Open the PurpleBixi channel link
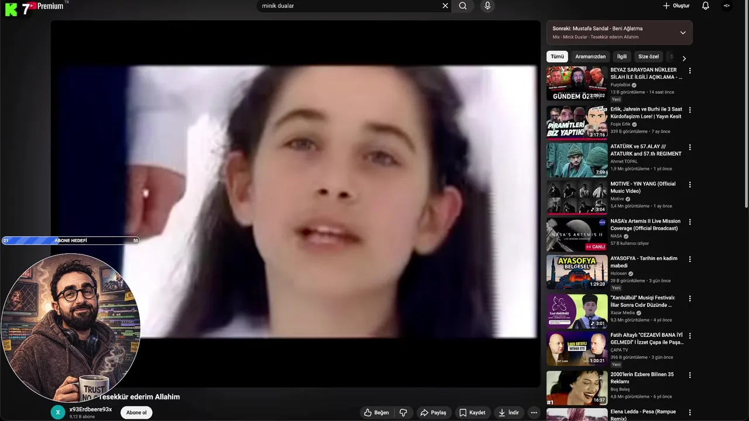Viewport: 749px width, 421px height. [620, 85]
